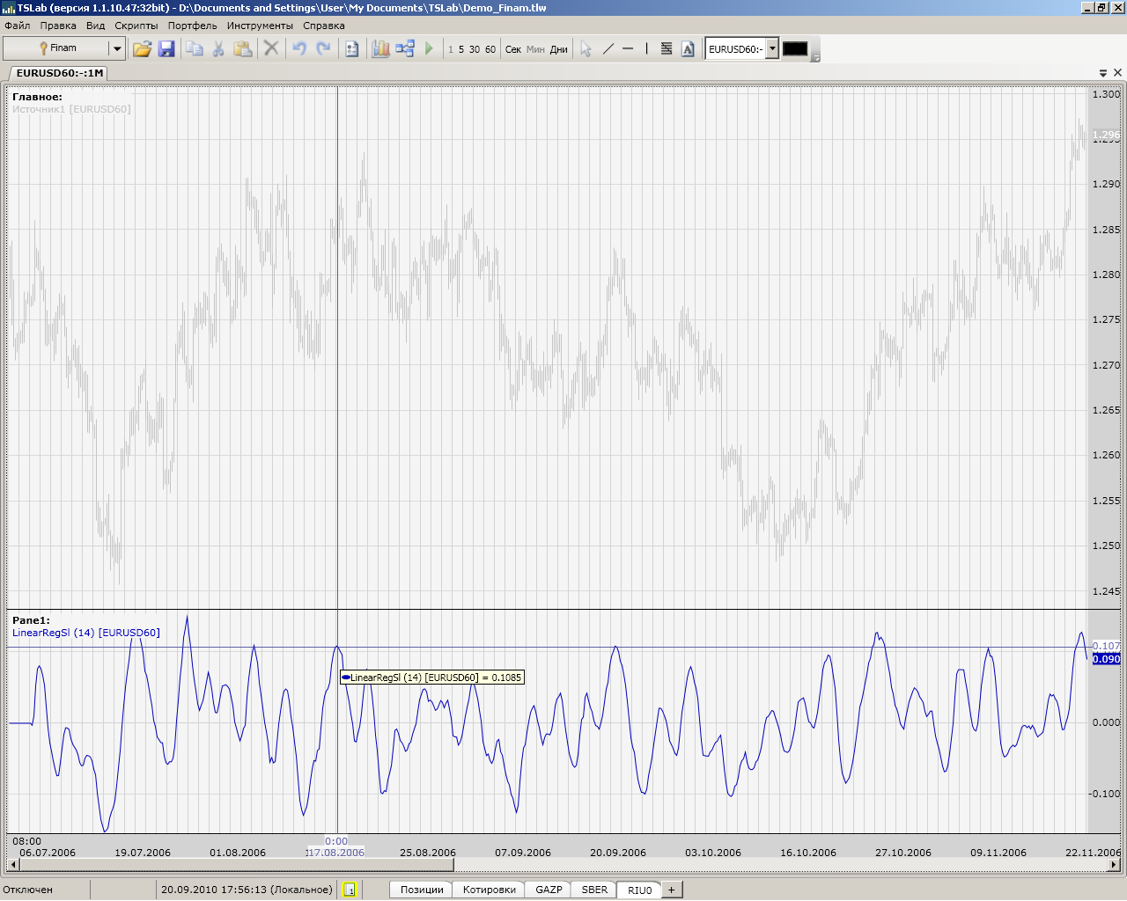Image resolution: width=1127 pixels, height=901 pixels.
Task: Open the chart tab list dropdown arrow
Action: pos(1103,73)
